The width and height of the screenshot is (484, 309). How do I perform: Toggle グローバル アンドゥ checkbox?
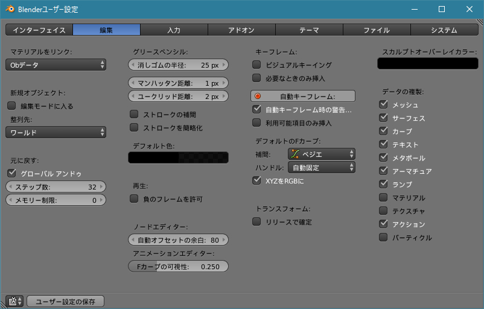click(11, 173)
